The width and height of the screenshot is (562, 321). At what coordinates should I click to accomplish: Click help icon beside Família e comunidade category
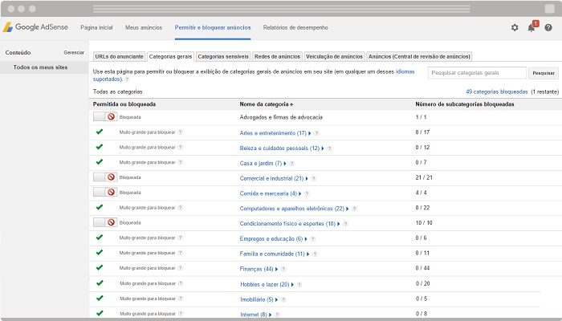[x=315, y=254]
